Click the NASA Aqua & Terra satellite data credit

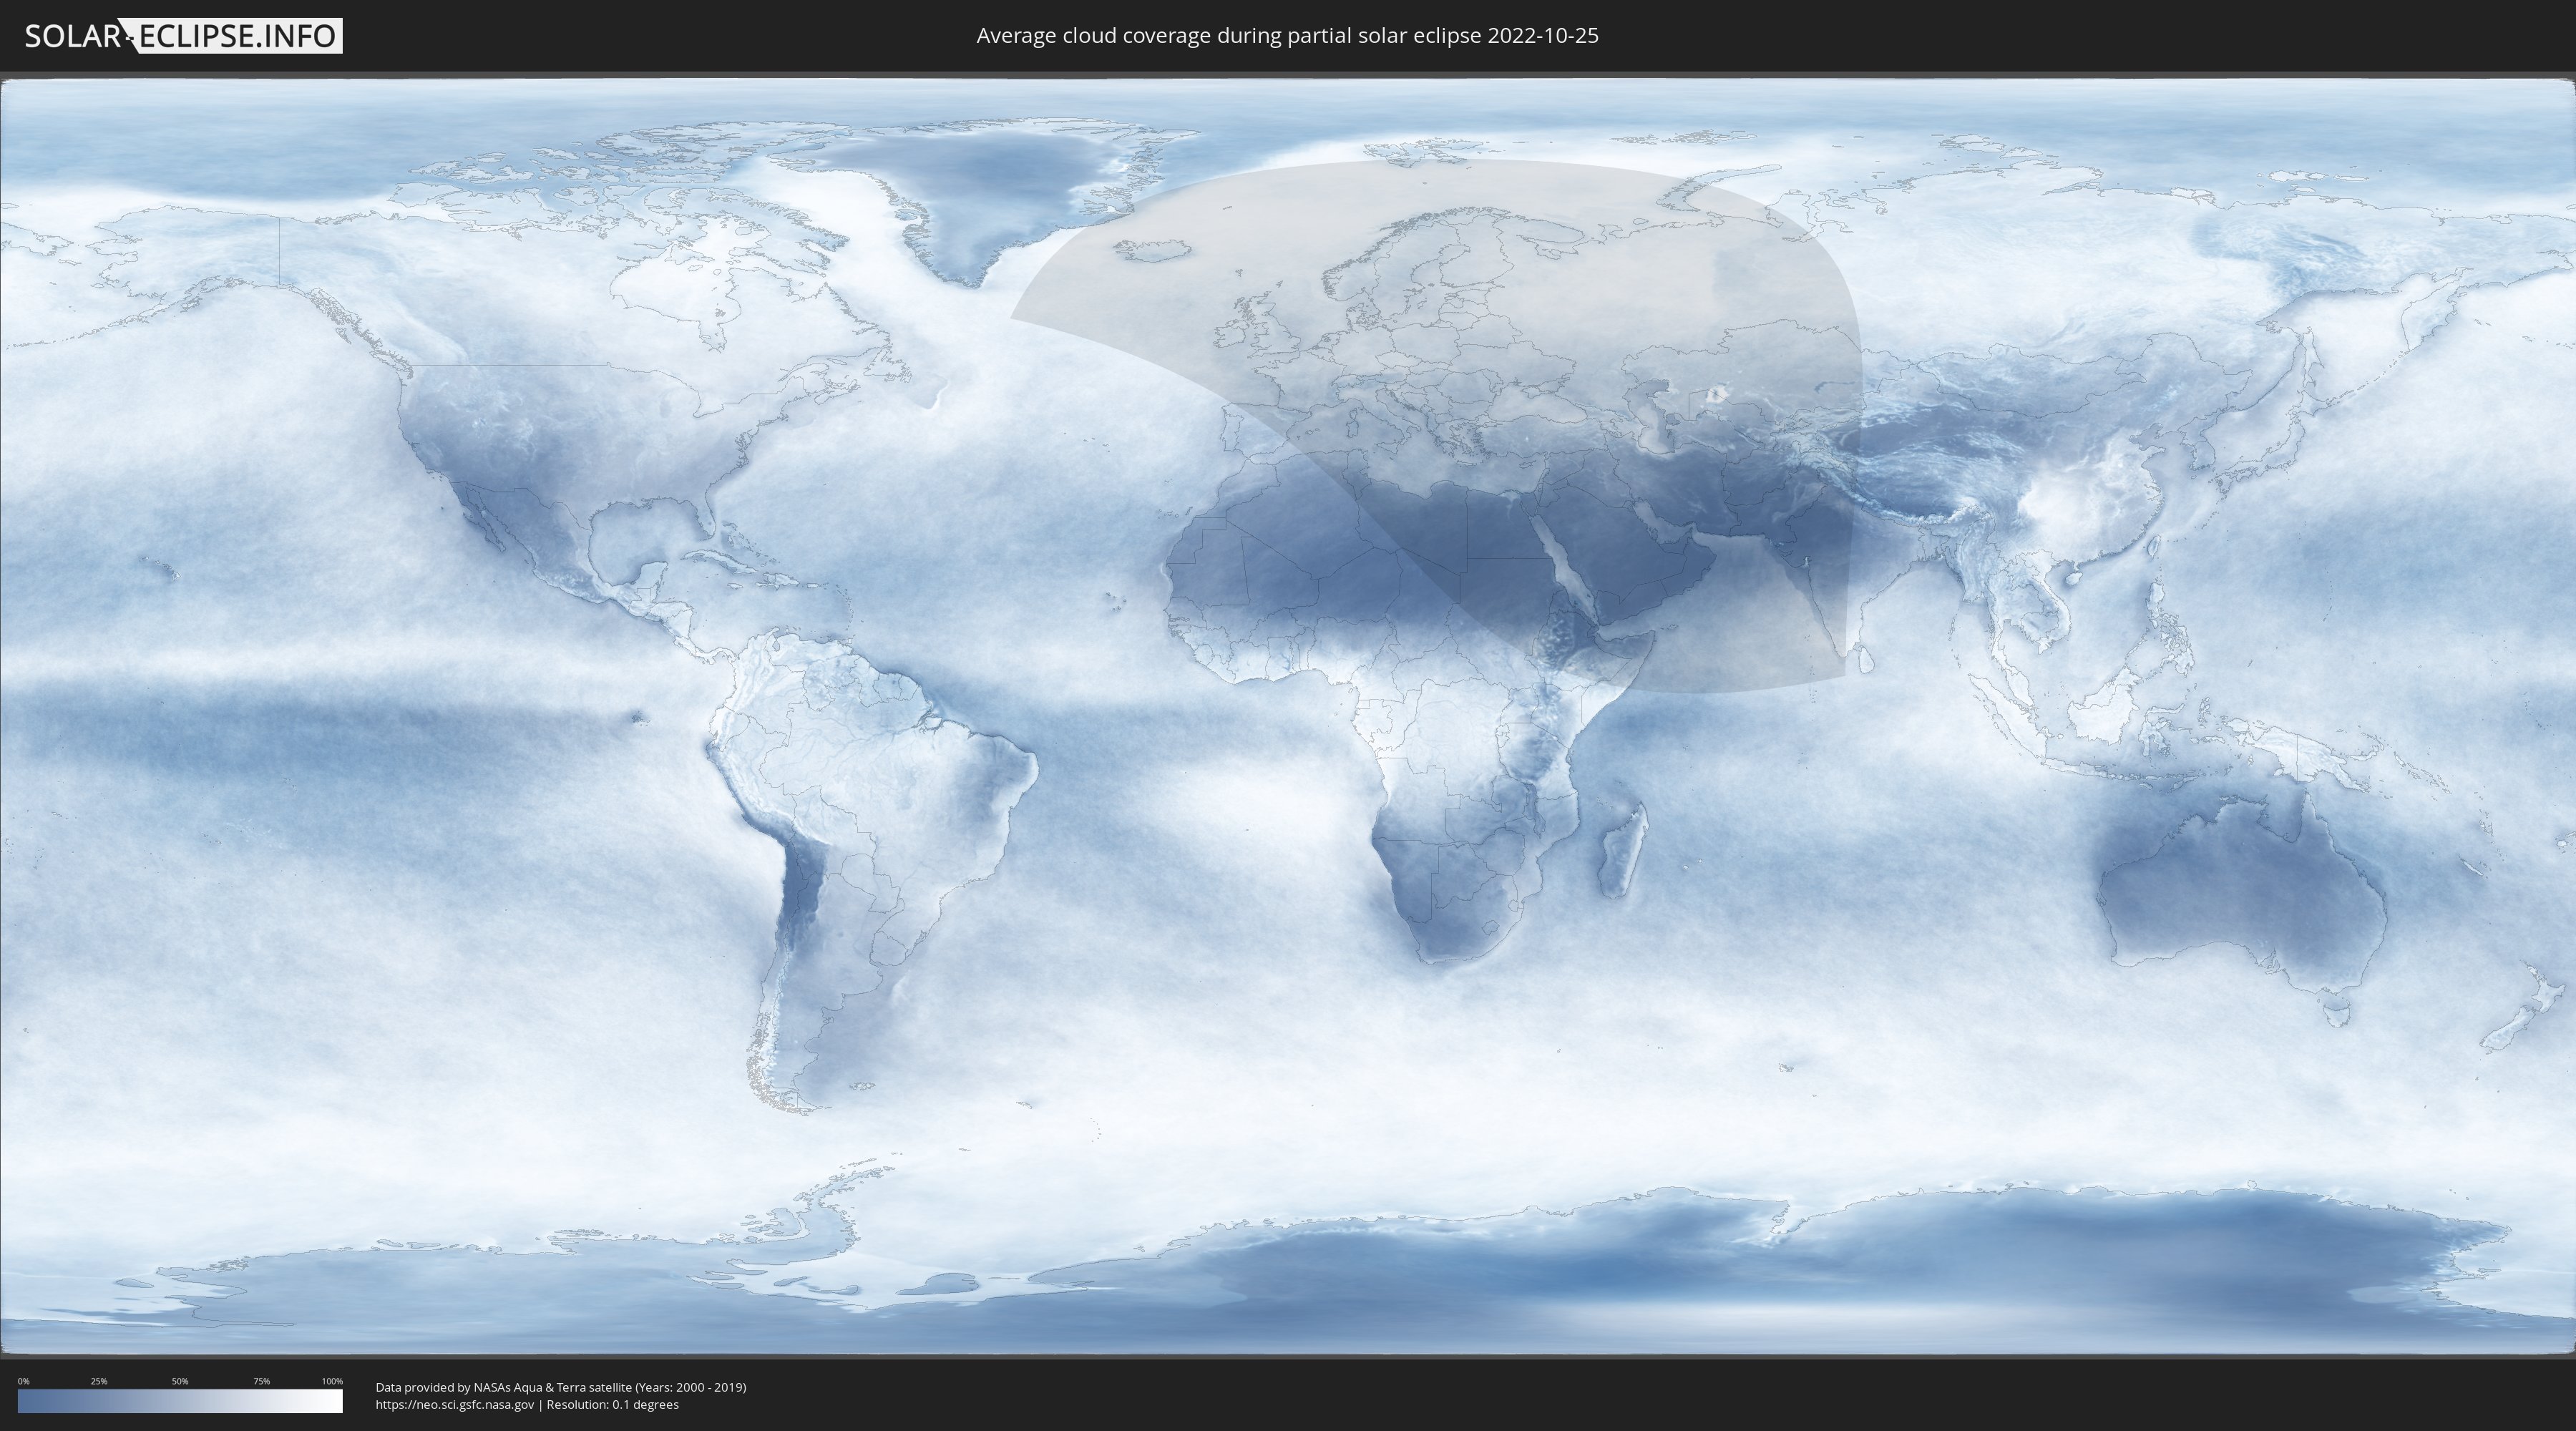[x=561, y=1387]
